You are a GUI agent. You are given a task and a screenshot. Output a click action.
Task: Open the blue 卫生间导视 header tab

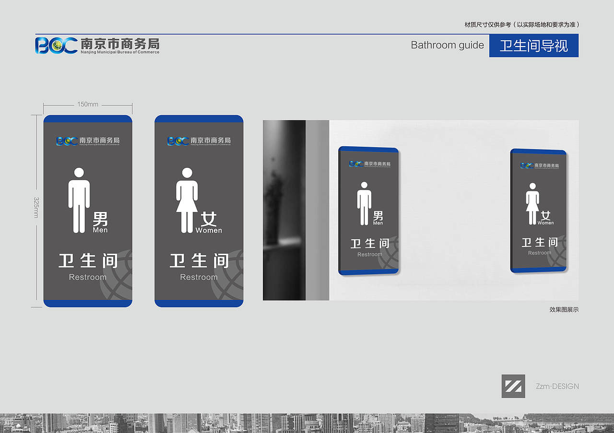click(534, 46)
